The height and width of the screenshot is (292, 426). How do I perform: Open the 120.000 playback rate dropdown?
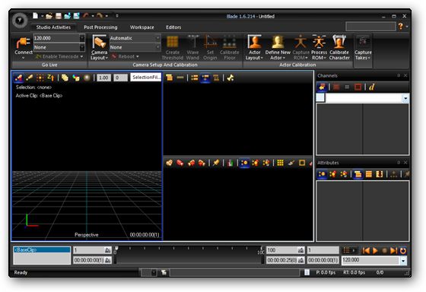pos(403,261)
